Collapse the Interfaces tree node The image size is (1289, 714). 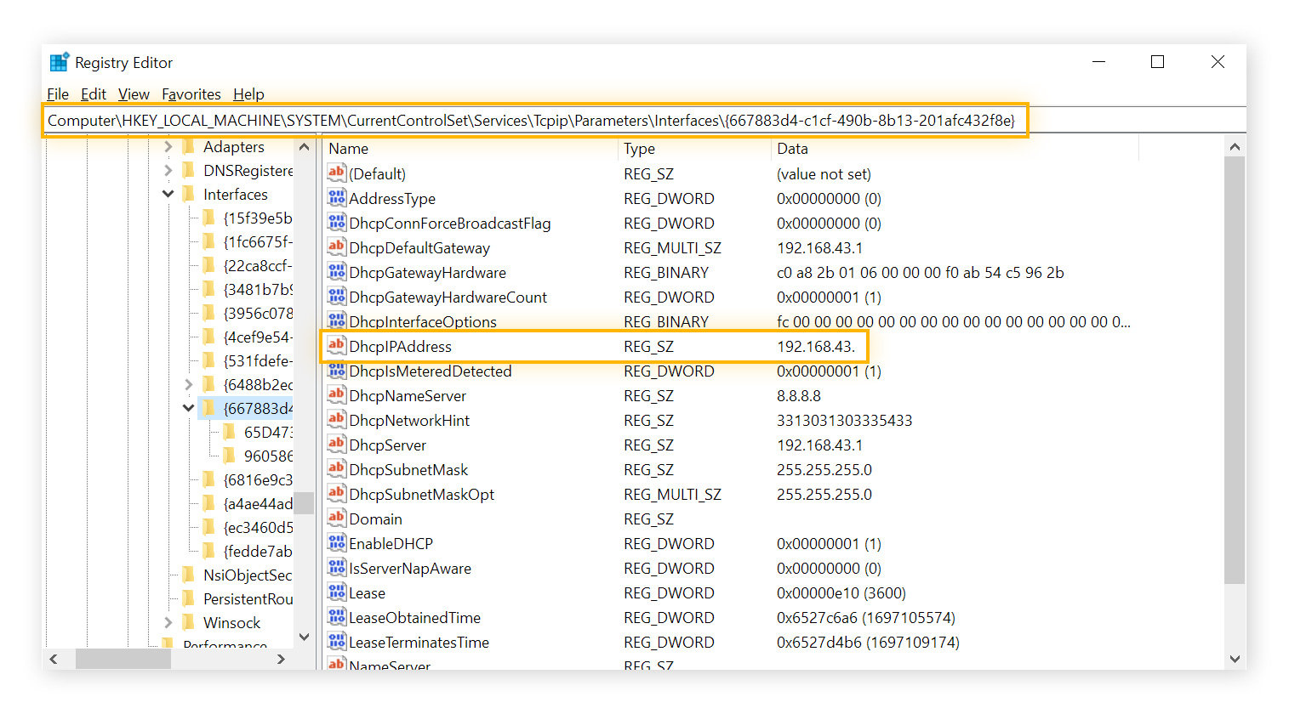pos(168,194)
